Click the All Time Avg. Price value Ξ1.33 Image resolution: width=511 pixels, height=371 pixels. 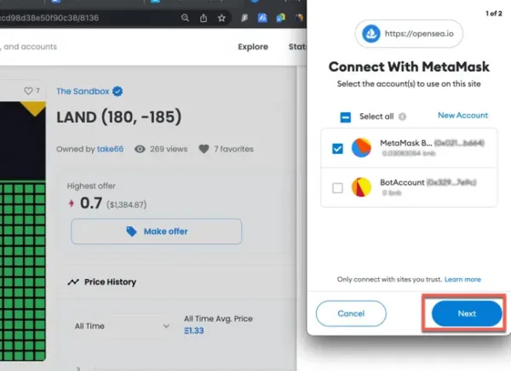click(194, 331)
